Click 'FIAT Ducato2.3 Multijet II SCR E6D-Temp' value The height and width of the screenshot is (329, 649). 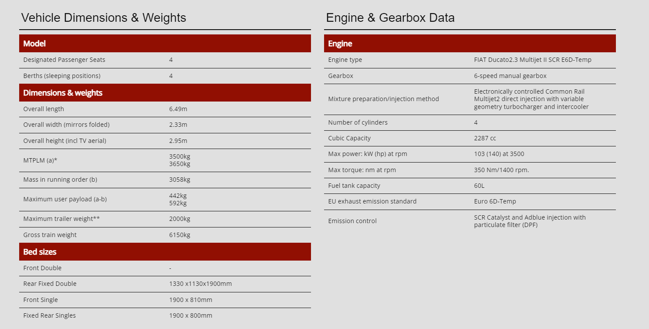coord(533,60)
